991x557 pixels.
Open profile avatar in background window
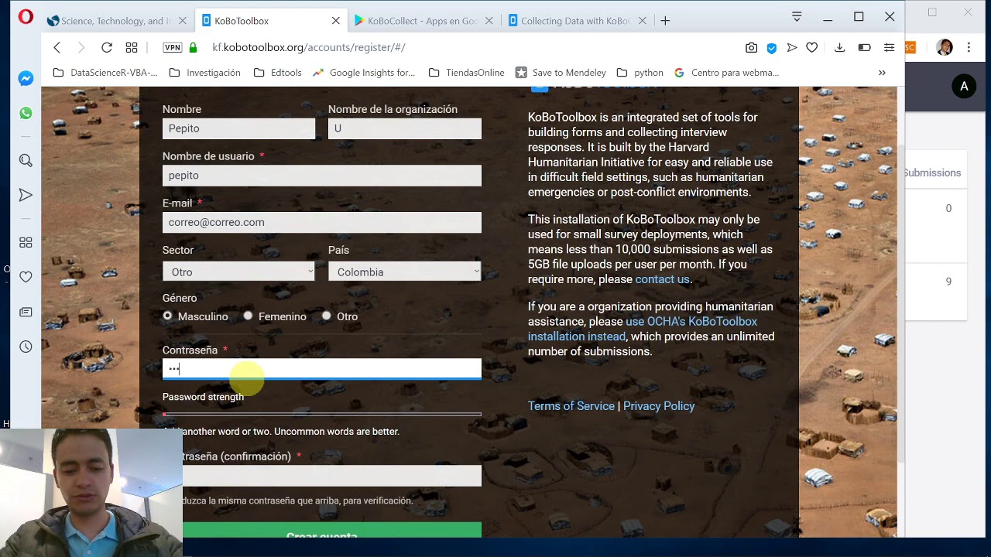coord(945,47)
